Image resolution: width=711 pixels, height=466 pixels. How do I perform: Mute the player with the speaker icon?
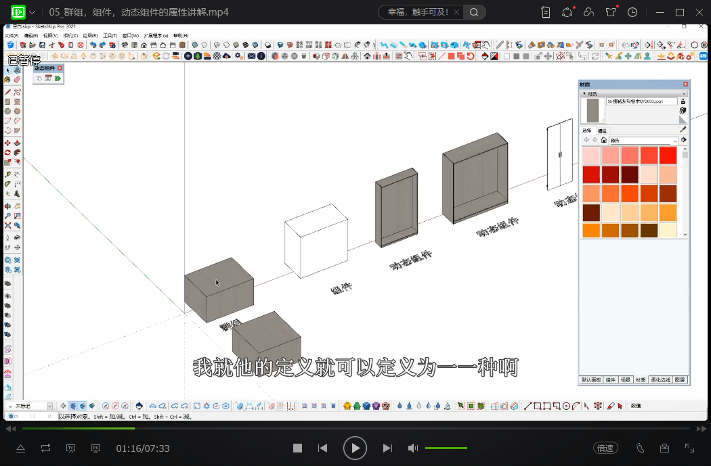(x=412, y=448)
